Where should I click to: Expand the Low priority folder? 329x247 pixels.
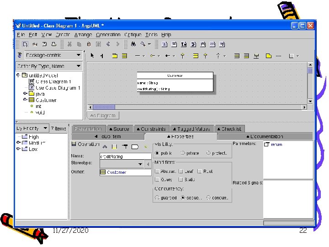pos(18,149)
